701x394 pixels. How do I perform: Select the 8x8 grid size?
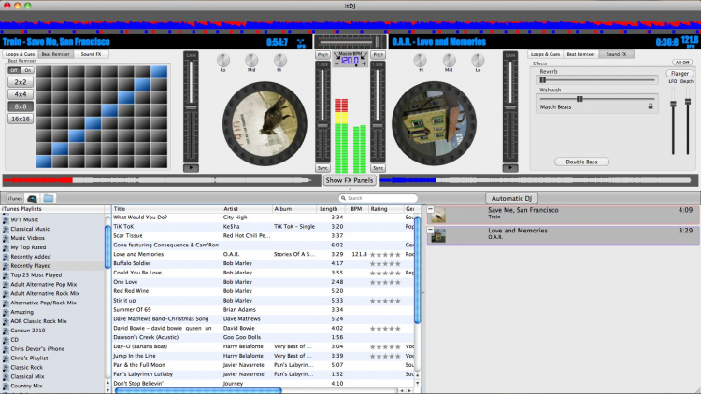click(21, 106)
